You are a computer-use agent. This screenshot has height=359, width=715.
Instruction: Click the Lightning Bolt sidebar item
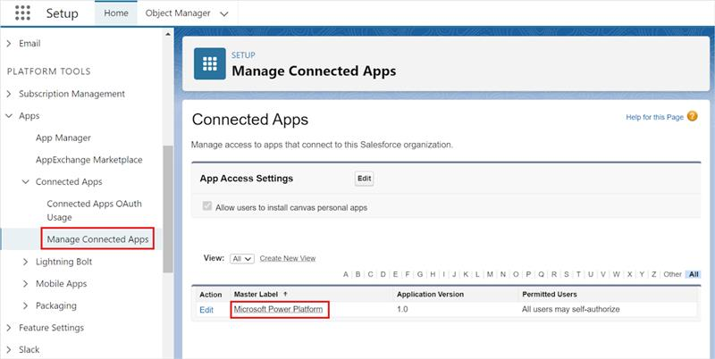pos(63,262)
